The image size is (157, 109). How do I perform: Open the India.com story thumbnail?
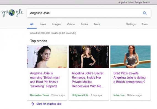pos(131,57)
